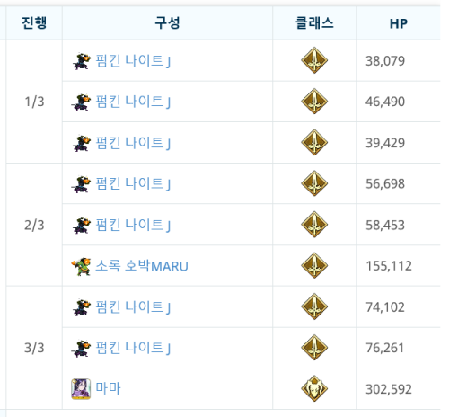Screen dimensions: 449x417
Task: Click Saber class icon in 38,079 HP row
Action: pyautogui.click(x=314, y=60)
